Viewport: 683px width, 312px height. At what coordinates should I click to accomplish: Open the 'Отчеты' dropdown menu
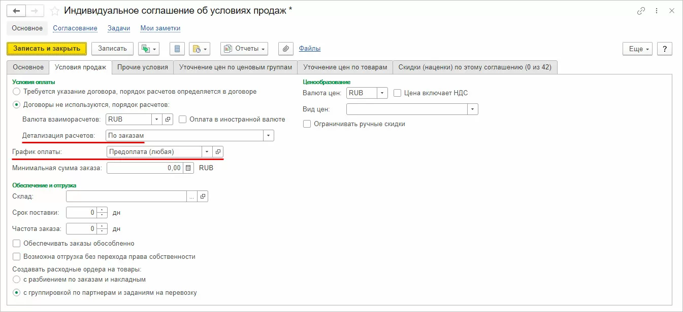(244, 49)
